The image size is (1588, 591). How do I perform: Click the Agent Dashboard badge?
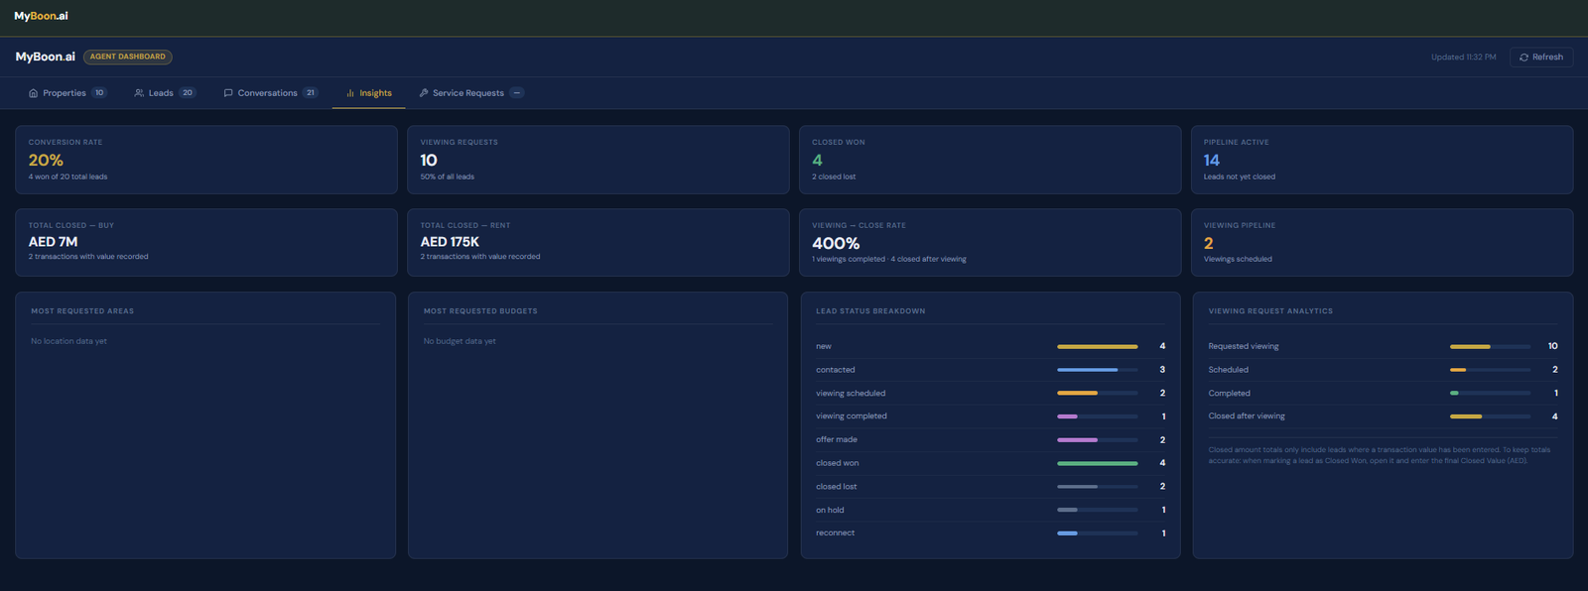[128, 57]
